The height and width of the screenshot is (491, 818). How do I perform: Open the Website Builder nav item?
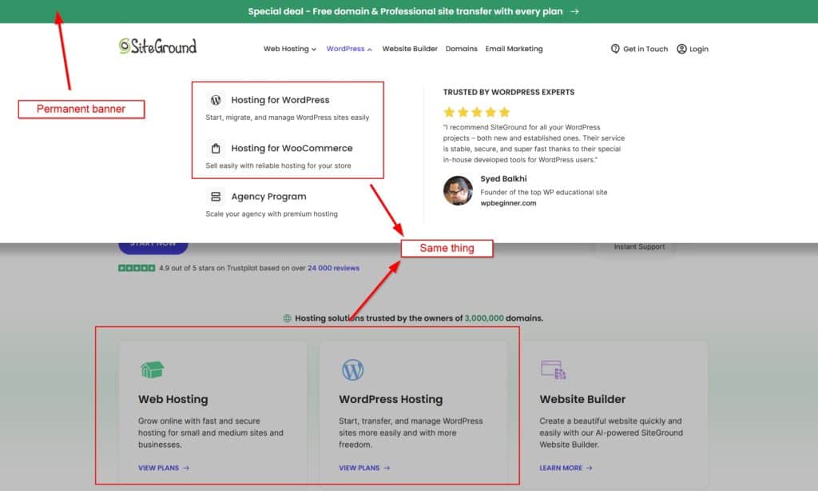pyautogui.click(x=410, y=49)
